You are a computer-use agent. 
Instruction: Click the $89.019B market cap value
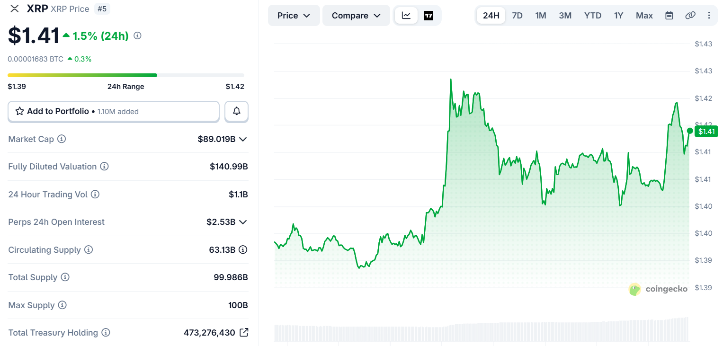[217, 139]
